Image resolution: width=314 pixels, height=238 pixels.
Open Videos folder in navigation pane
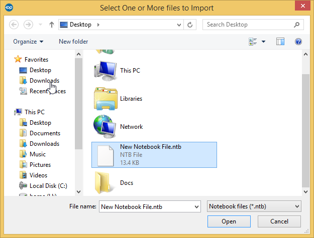33,175
